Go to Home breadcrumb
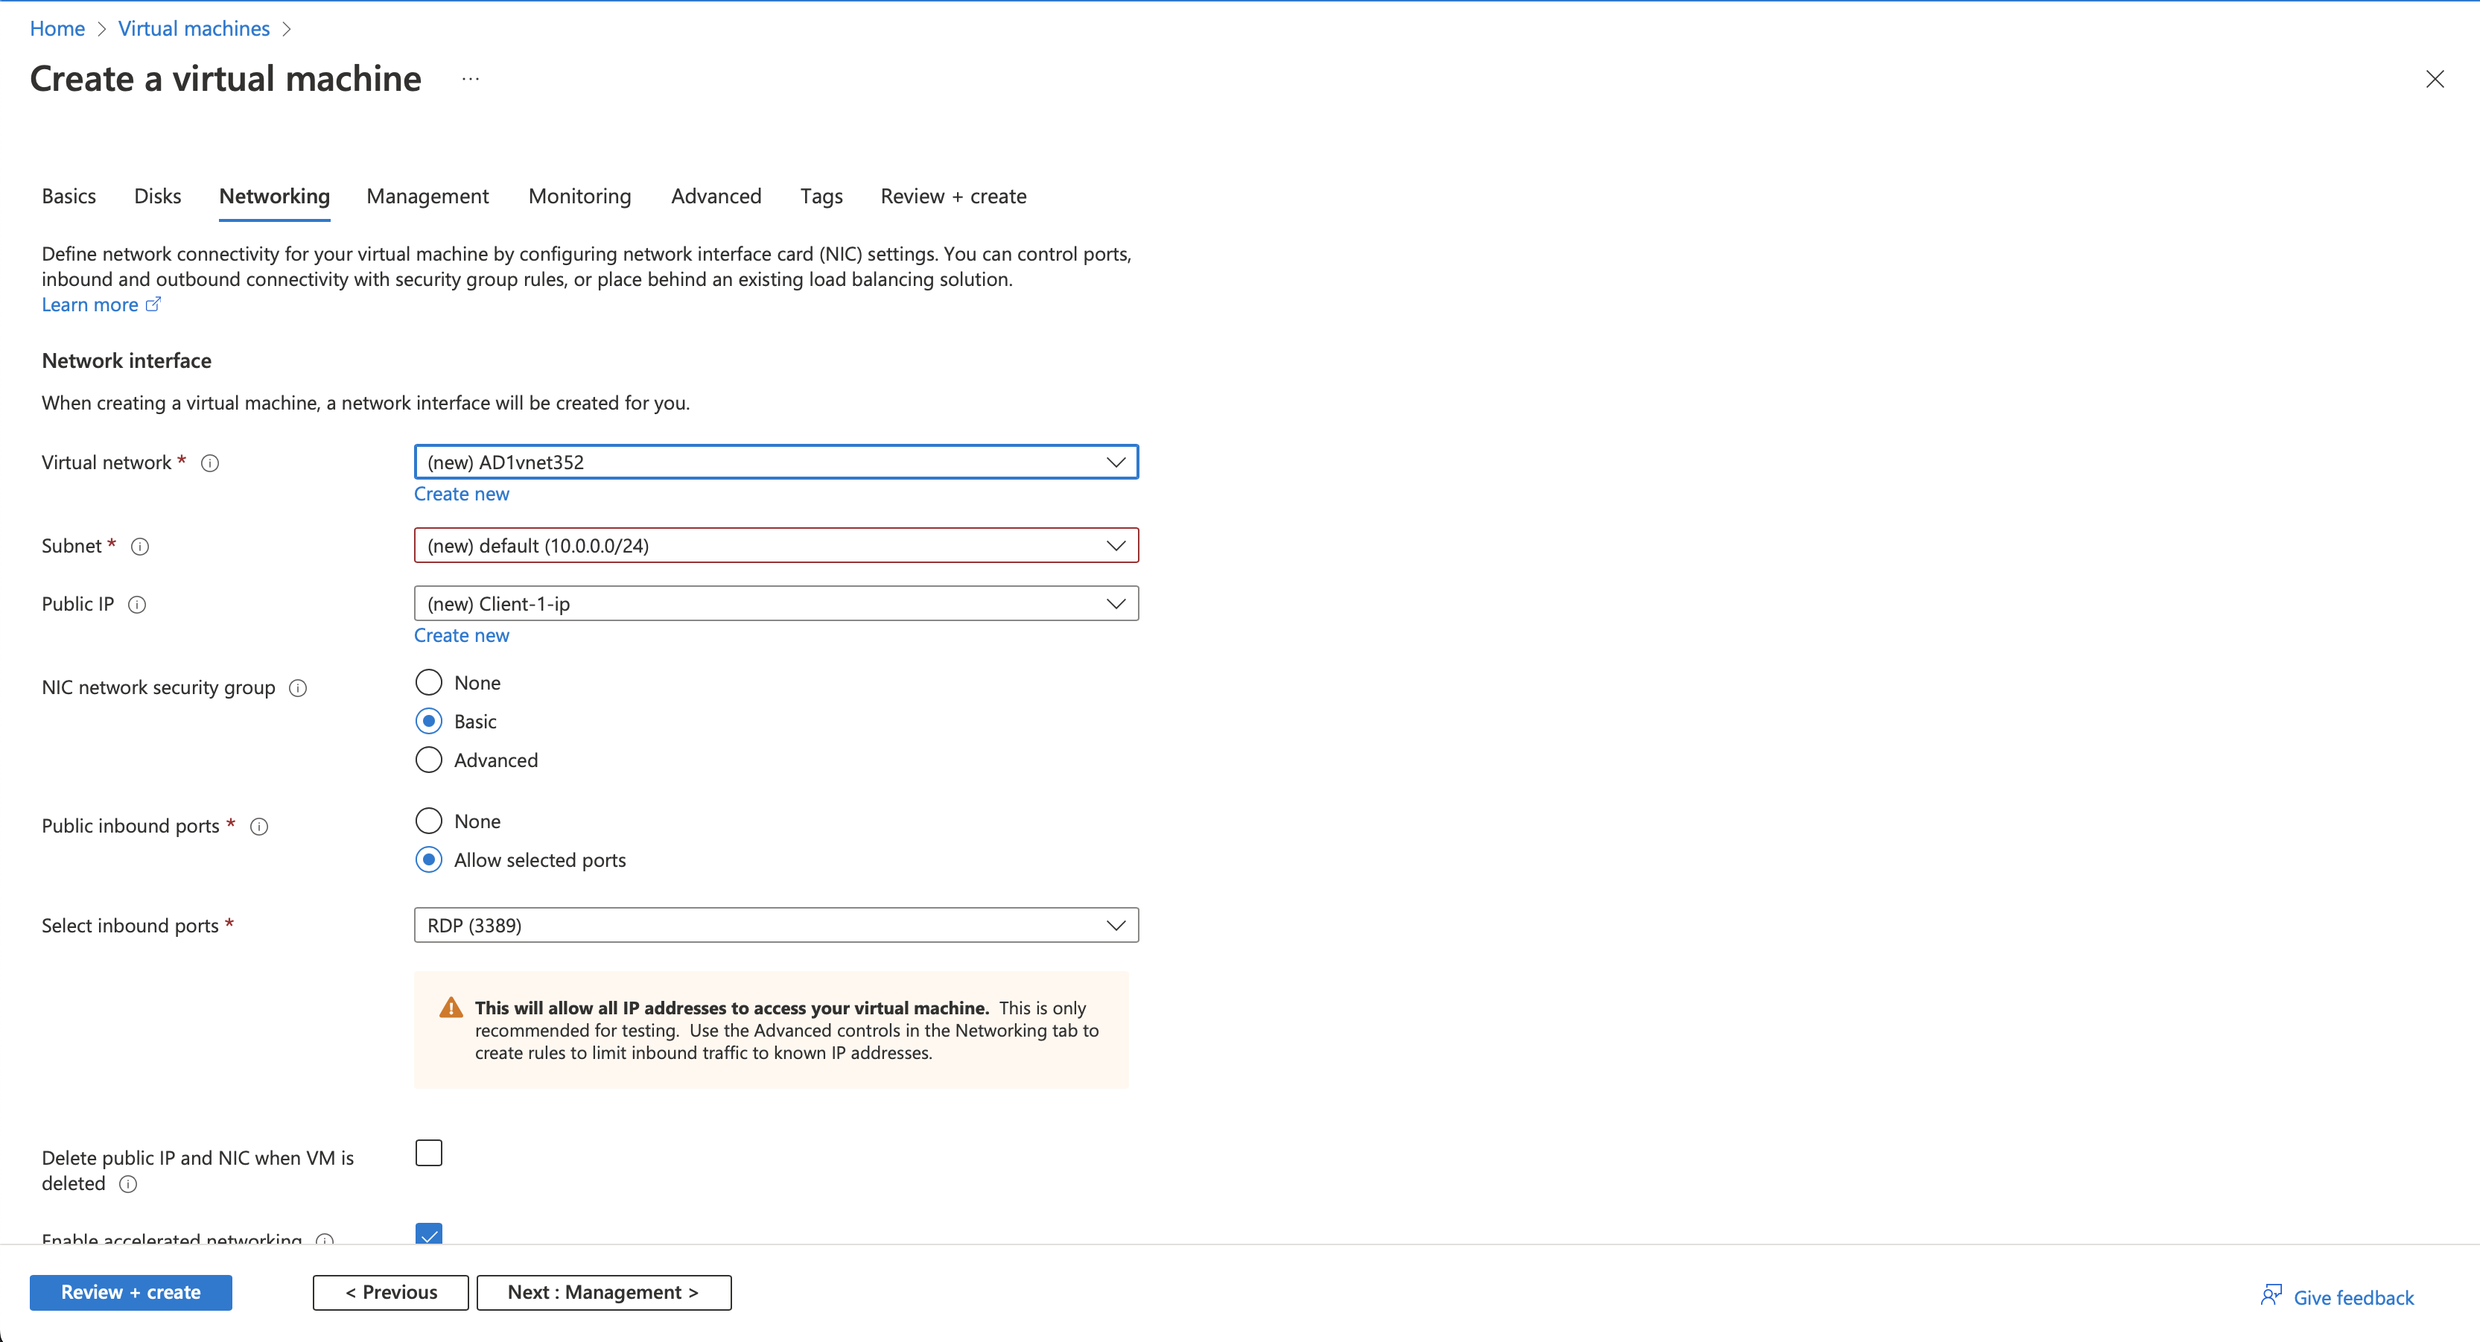The width and height of the screenshot is (2480, 1342). pos(58,29)
